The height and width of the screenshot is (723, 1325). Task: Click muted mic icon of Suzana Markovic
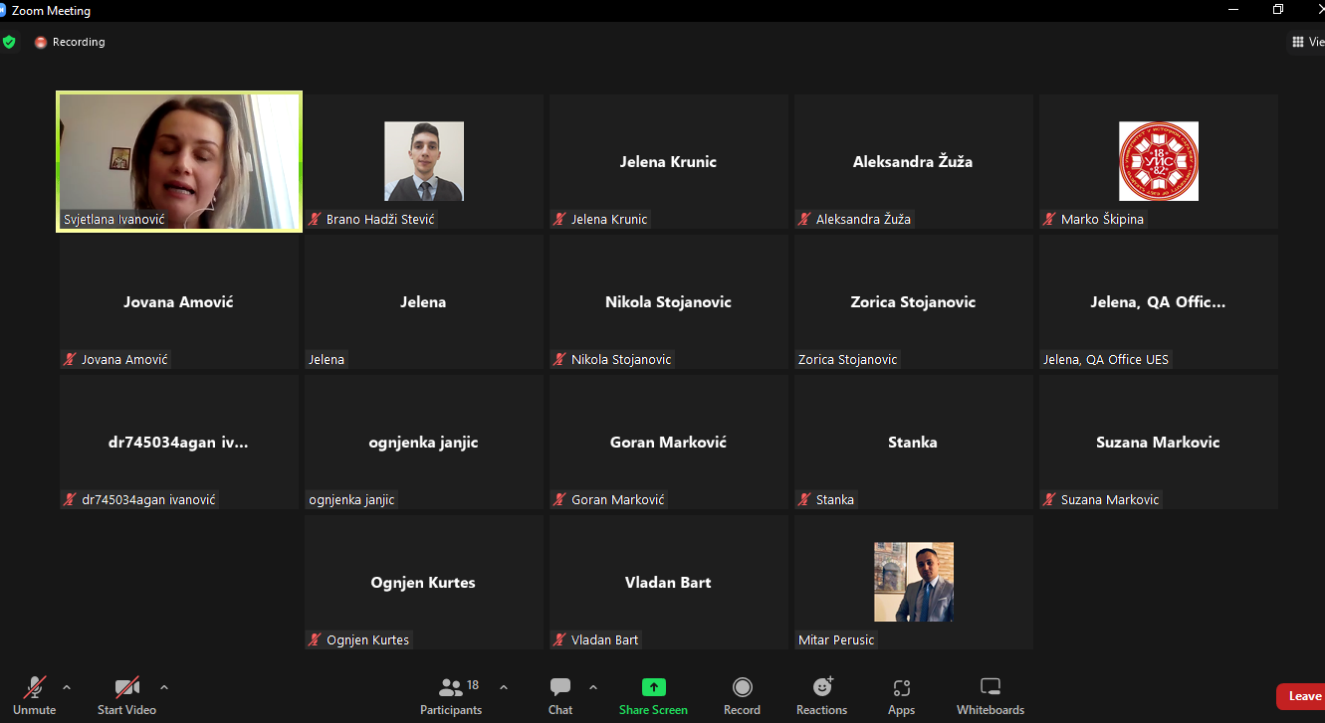coord(1049,499)
